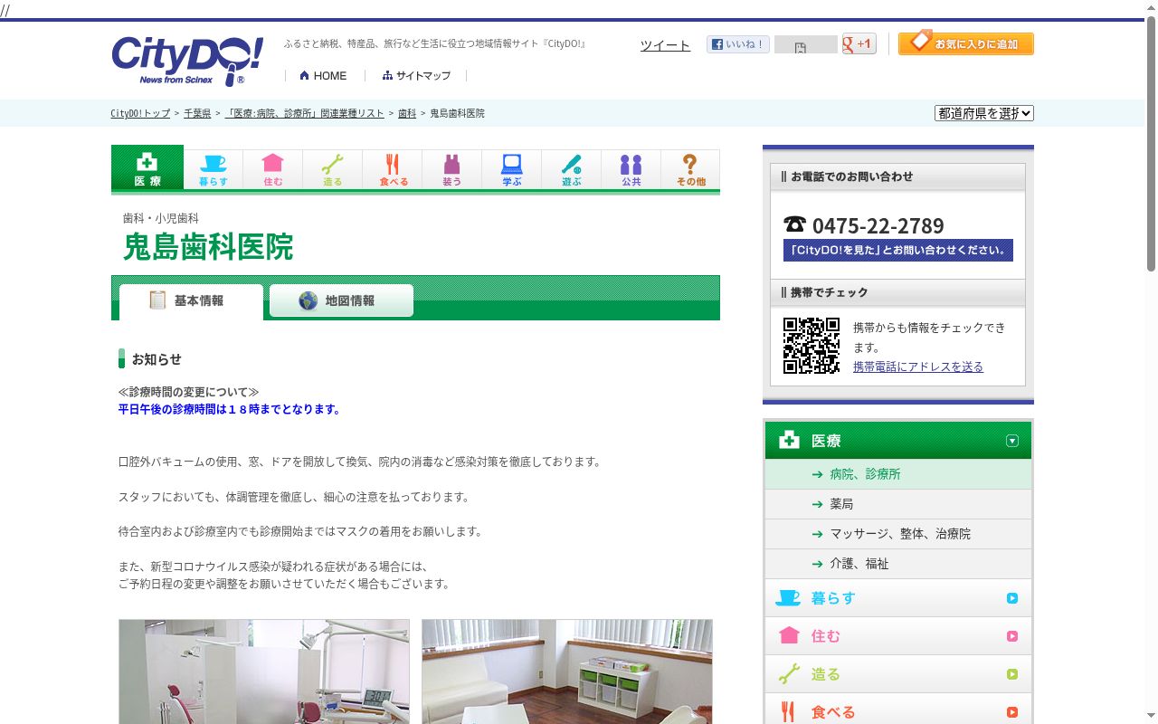
Task: Open the 公共 public category icon
Action: tap(631, 169)
